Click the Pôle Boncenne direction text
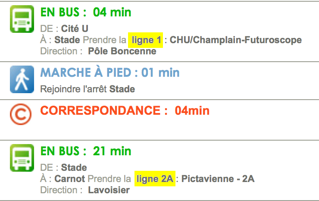The height and width of the screenshot is (201, 319). 122,51
